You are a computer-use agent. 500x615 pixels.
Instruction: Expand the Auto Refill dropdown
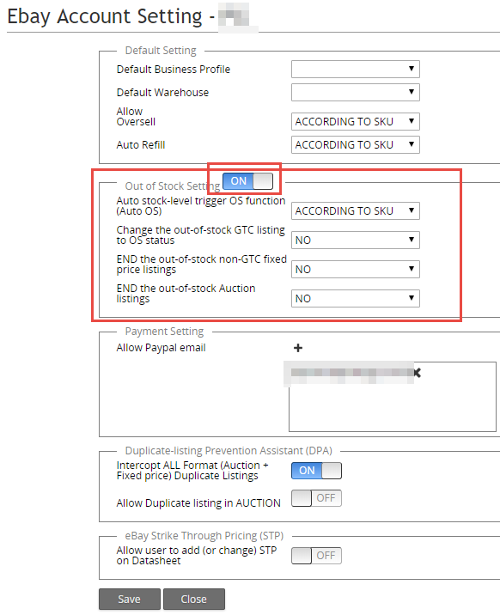[356, 144]
